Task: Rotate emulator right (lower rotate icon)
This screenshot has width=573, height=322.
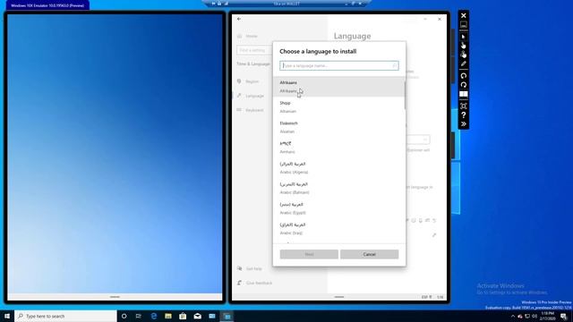Action: (464, 85)
